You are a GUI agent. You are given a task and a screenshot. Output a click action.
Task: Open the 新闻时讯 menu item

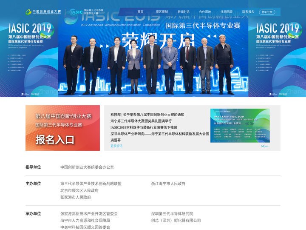tap(184, 12)
